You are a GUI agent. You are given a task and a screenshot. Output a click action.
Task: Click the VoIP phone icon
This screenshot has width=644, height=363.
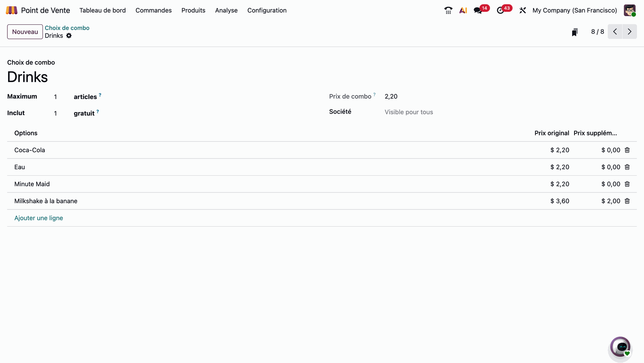click(448, 10)
